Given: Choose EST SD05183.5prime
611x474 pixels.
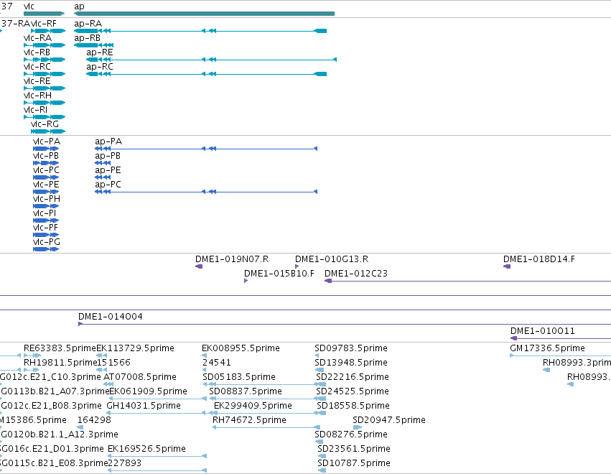Looking at the screenshot, I should 239,377.
